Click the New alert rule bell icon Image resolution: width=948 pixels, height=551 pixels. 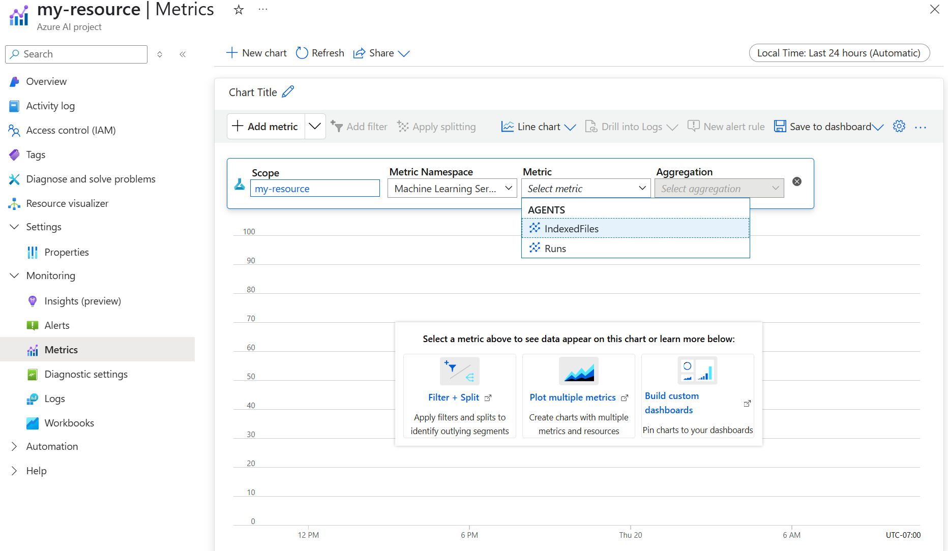[693, 126]
